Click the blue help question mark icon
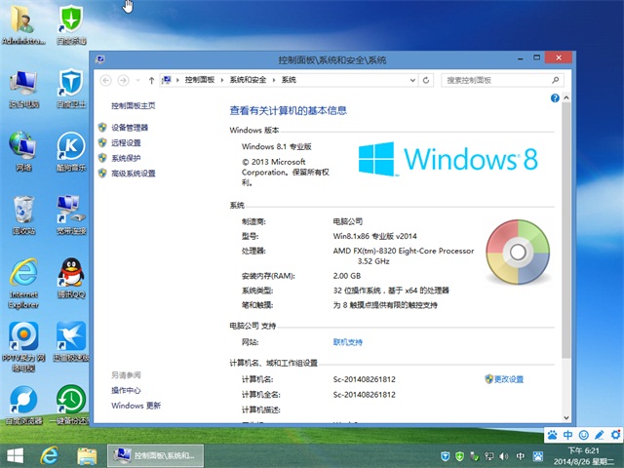 (553, 99)
